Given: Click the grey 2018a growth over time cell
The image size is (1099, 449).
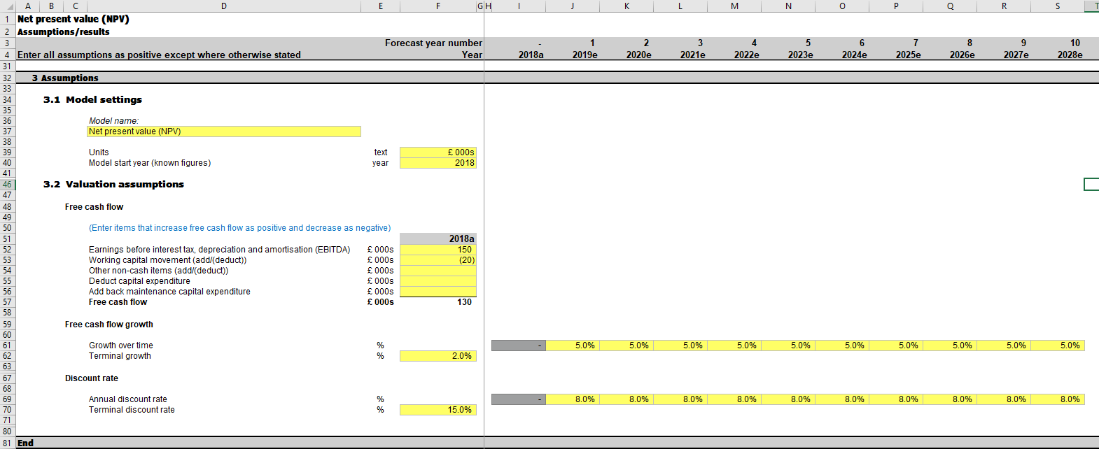Looking at the screenshot, I should click(x=519, y=345).
